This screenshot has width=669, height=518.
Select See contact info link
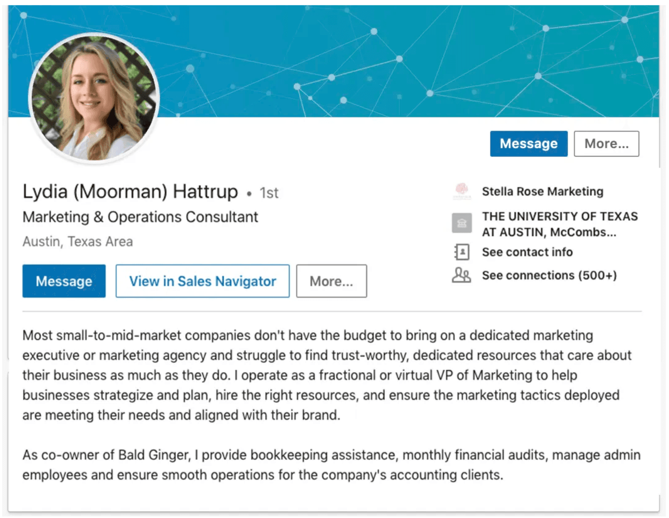click(527, 252)
